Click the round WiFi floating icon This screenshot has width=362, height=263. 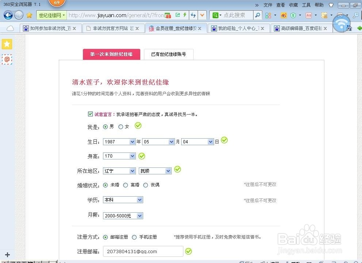[x=342, y=23]
